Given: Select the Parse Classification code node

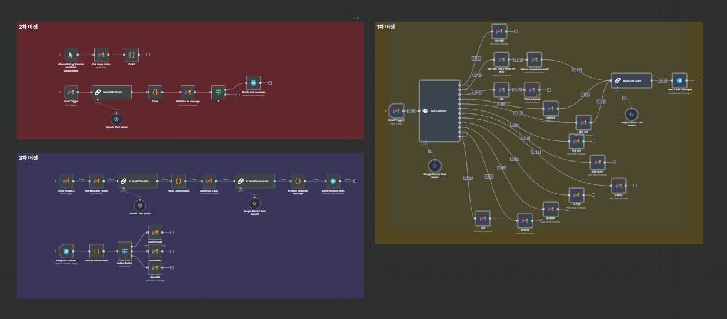Looking at the screenshot, I should click(178, 182).
